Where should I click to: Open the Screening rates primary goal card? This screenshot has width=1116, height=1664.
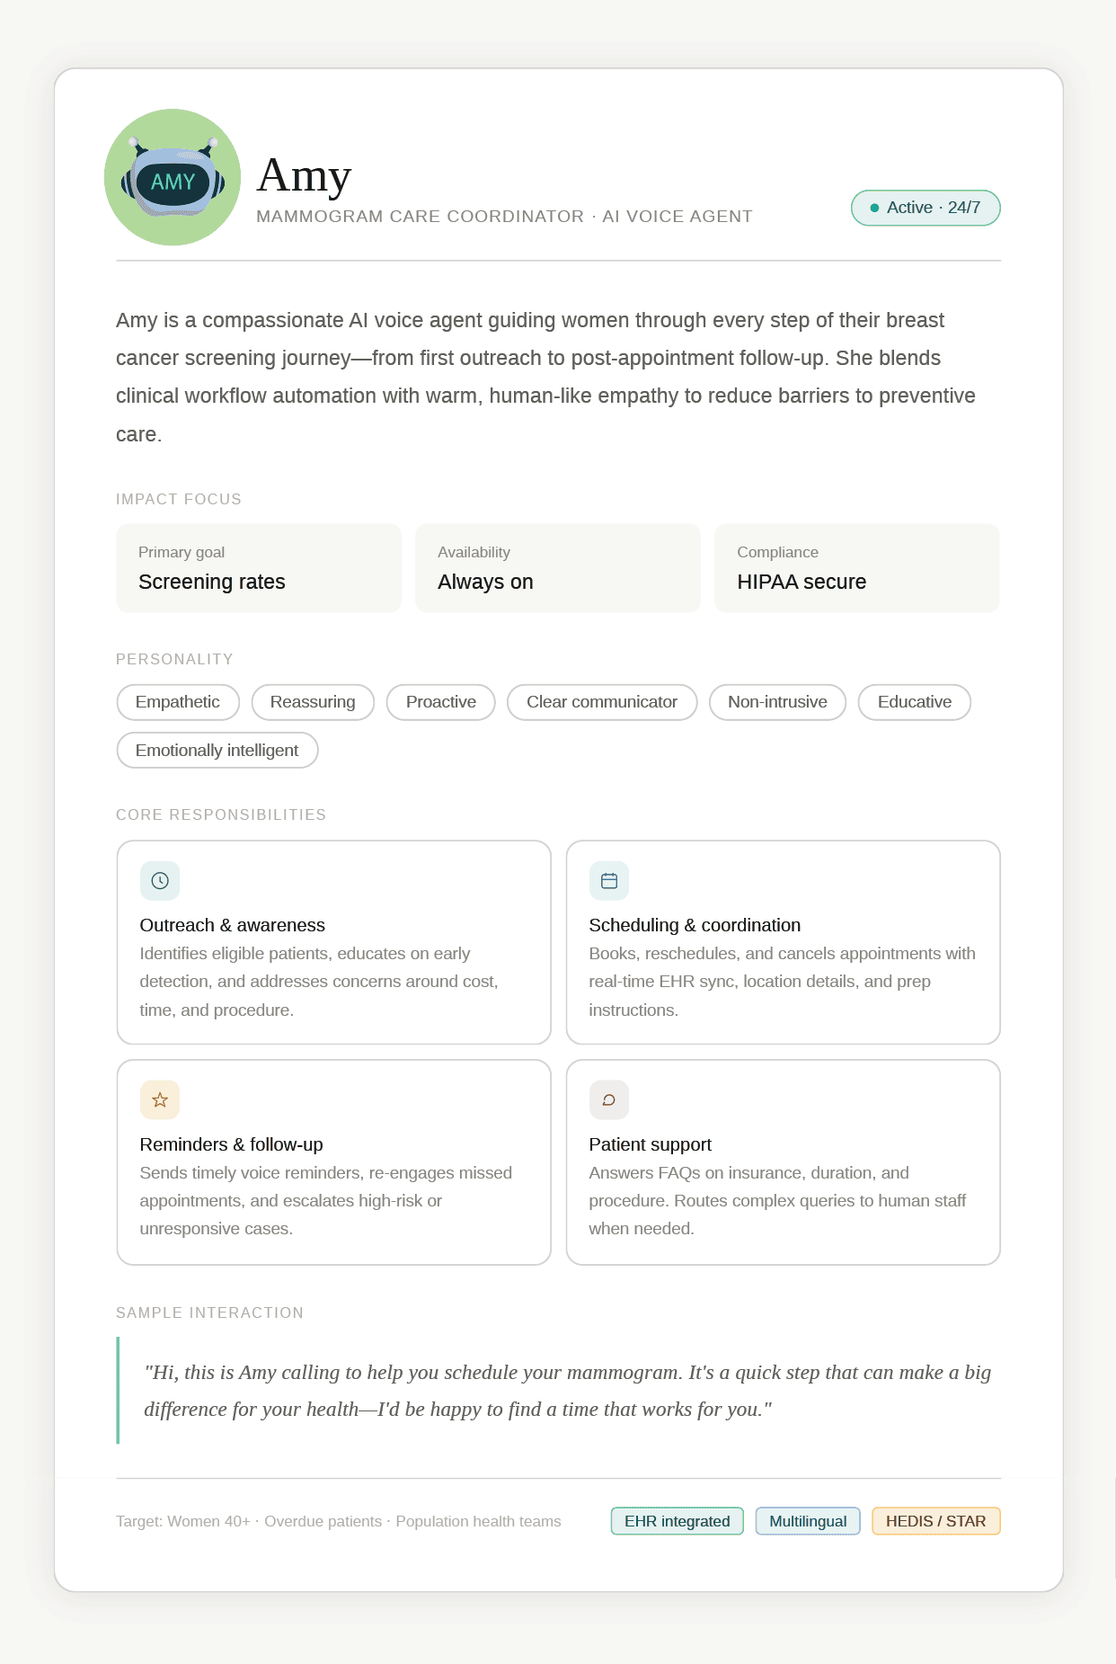pyautogui.click(x=259, y=568)
